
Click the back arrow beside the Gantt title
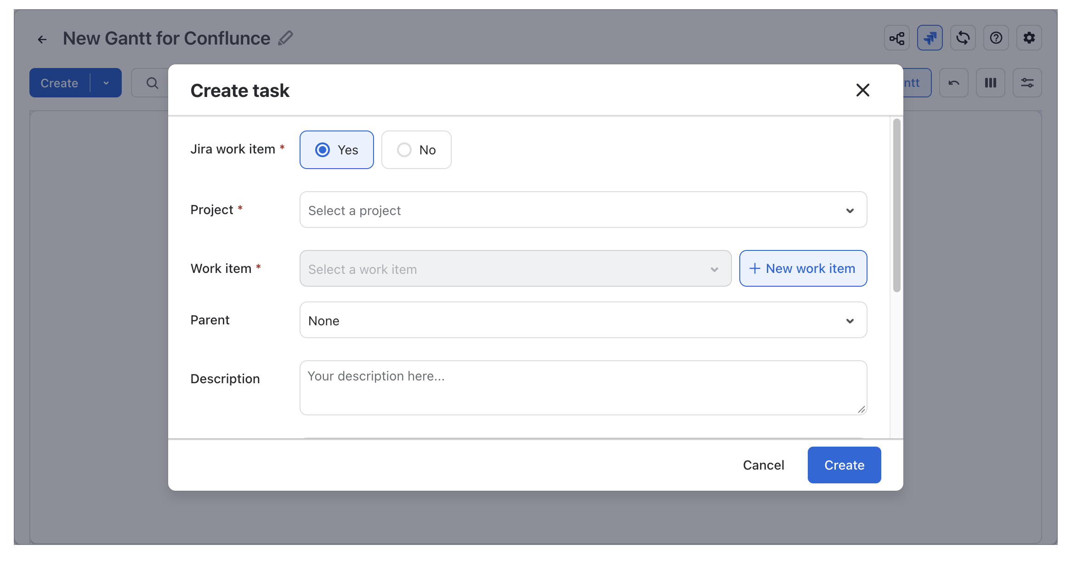(42, 40)
